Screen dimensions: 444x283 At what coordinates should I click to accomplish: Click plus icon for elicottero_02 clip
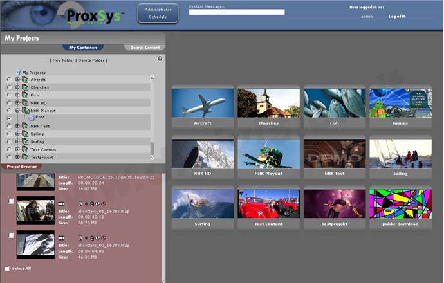pyautogui.click(x=86, y=238)
